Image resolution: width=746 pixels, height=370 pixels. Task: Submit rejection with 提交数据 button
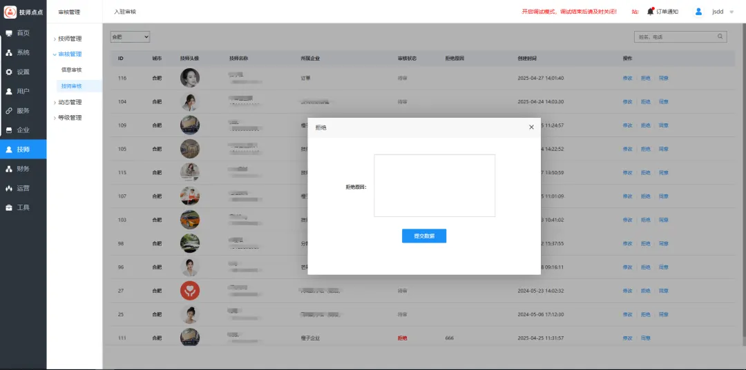pos(424,236)
